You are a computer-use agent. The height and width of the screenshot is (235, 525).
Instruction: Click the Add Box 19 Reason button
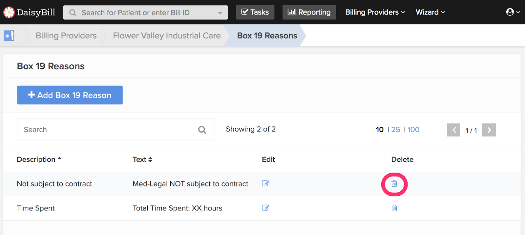coord(70,95)
